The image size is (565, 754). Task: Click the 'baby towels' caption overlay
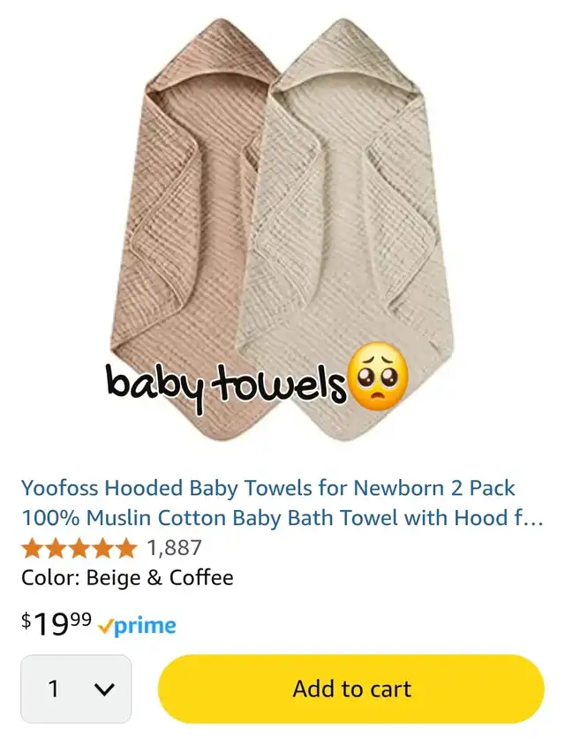[x=226, y=385]
